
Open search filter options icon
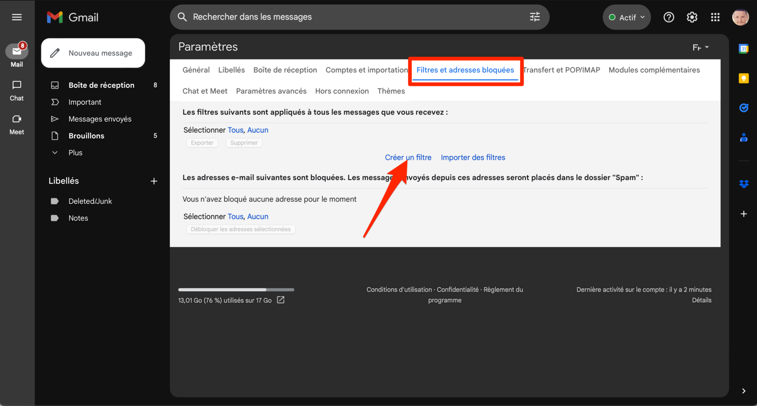click(x=535, y=17)
